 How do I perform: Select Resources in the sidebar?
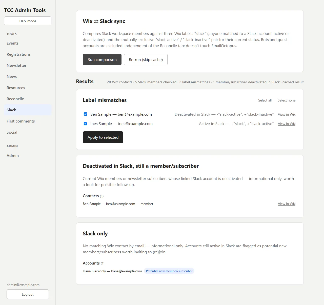pyautogui.click(x=28, y=88)
